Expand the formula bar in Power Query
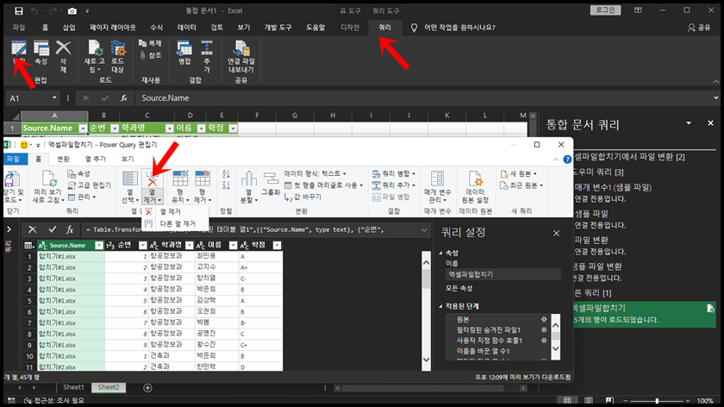Image resolution: width=724 pixels, height=407 pixels. pyautogui.click(x=424, y=229)
